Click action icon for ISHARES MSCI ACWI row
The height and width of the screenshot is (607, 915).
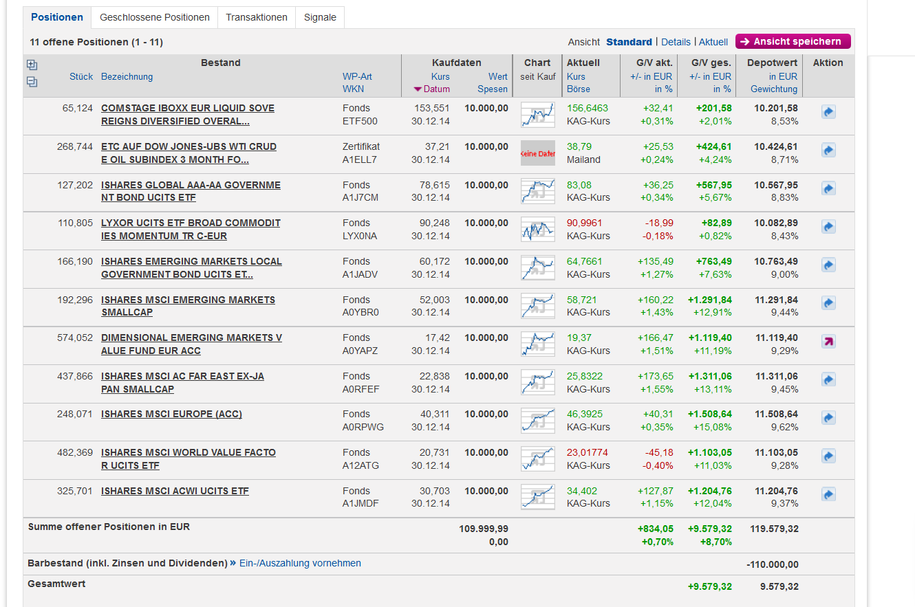pyautogui.click(x=828, y=494)
